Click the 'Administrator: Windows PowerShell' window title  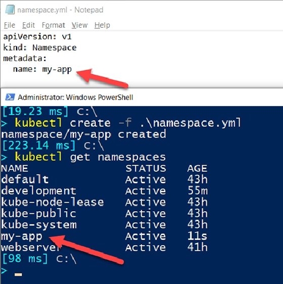75,98
